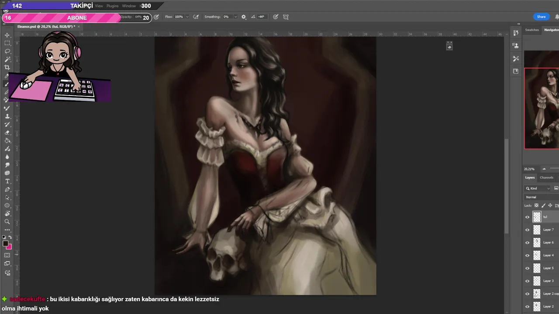559x314 pixels.
Task: Switch to the Channels tab
Action: (x=547, y=177)
